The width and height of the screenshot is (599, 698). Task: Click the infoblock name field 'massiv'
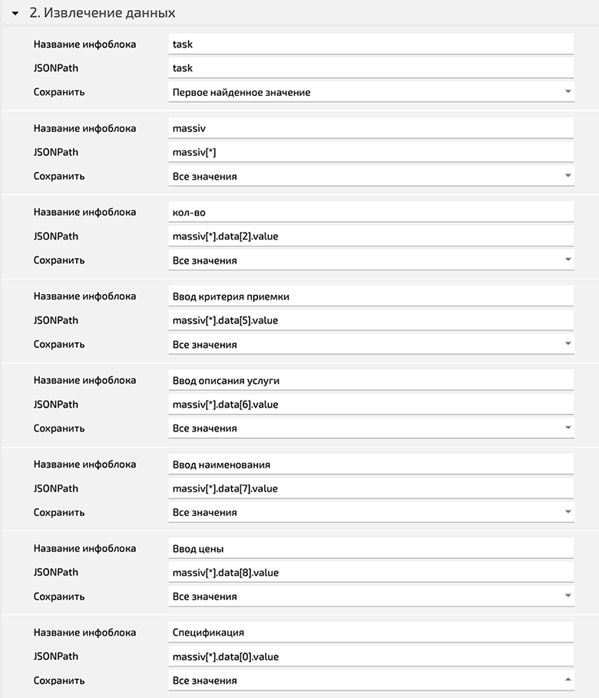click(x=371, y=128)
